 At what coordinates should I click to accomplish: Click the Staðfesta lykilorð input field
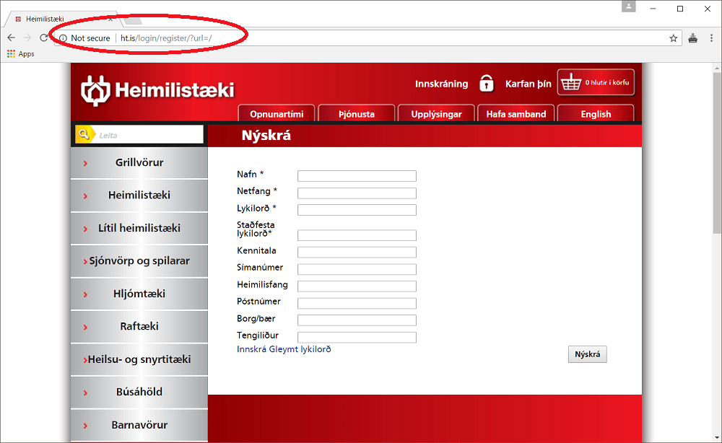[357, 235]
